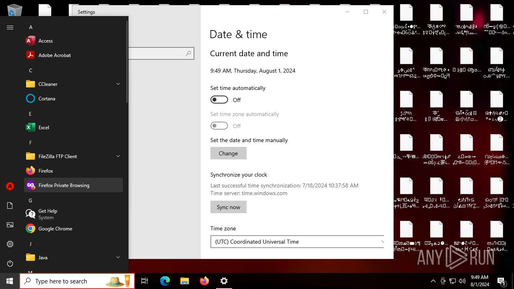Click the Settings search magnifier icon

pyautogui.click(x=188, y=53)
